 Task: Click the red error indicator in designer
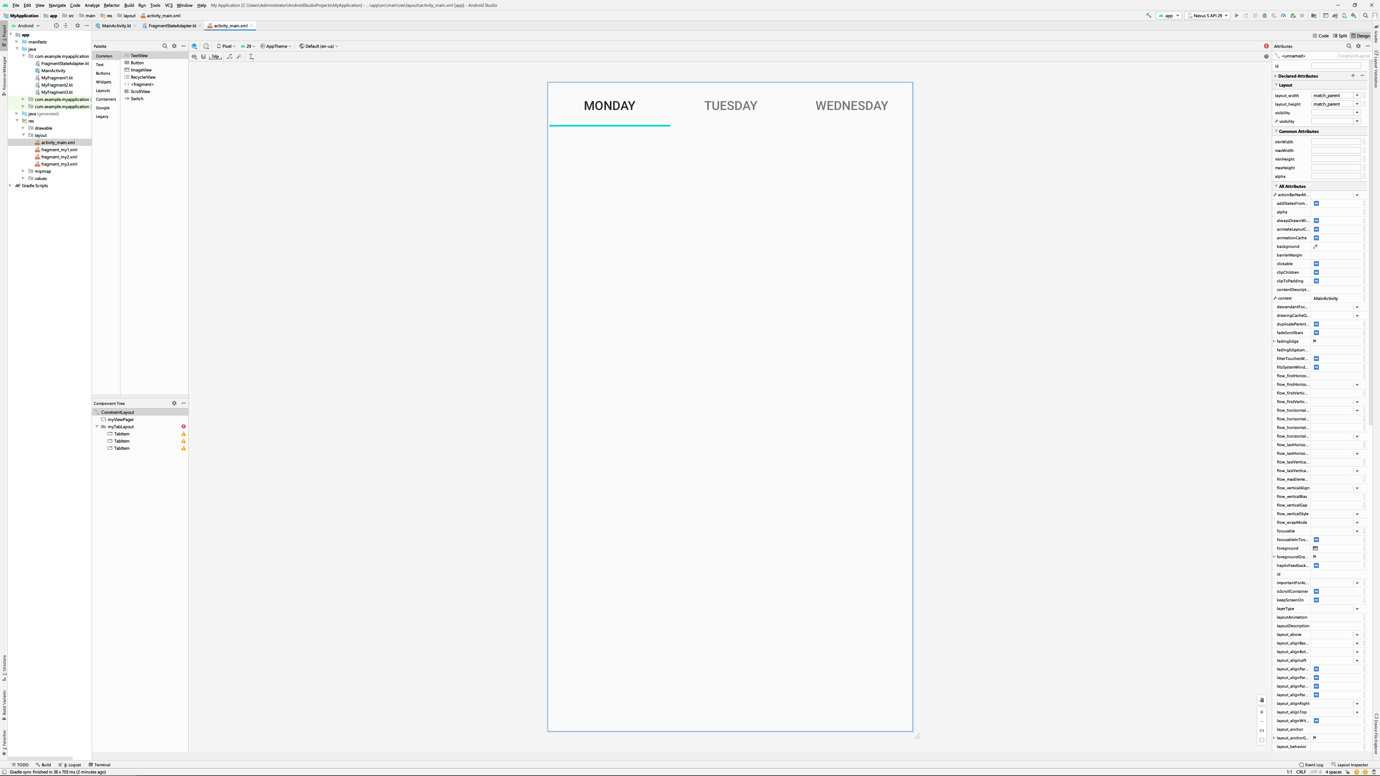click(1266, 46)
